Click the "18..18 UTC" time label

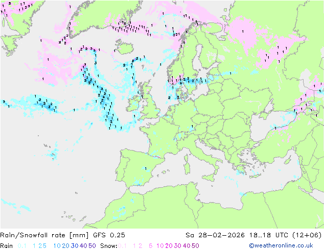269,235
